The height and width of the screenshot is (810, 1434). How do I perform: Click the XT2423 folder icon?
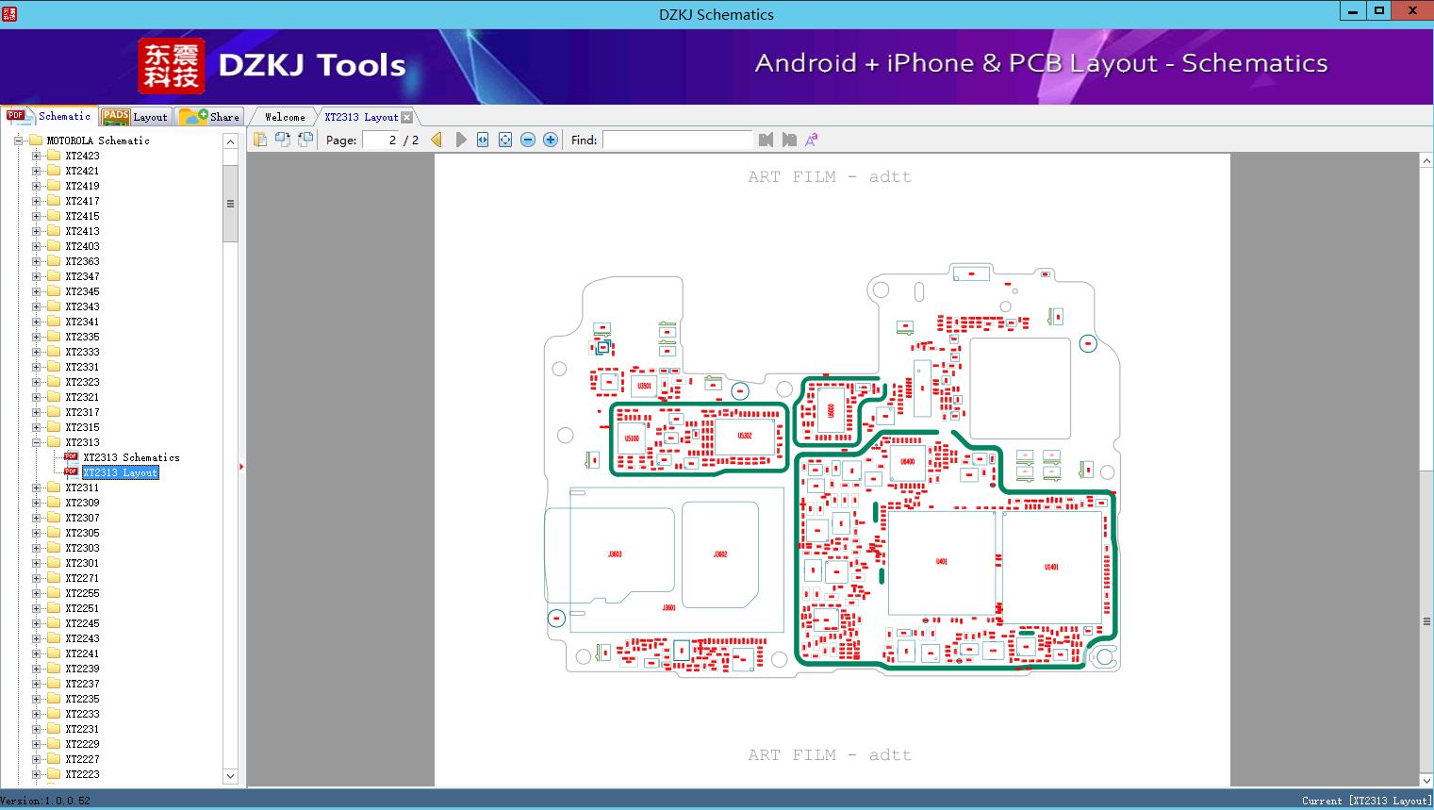pos(54,156)
